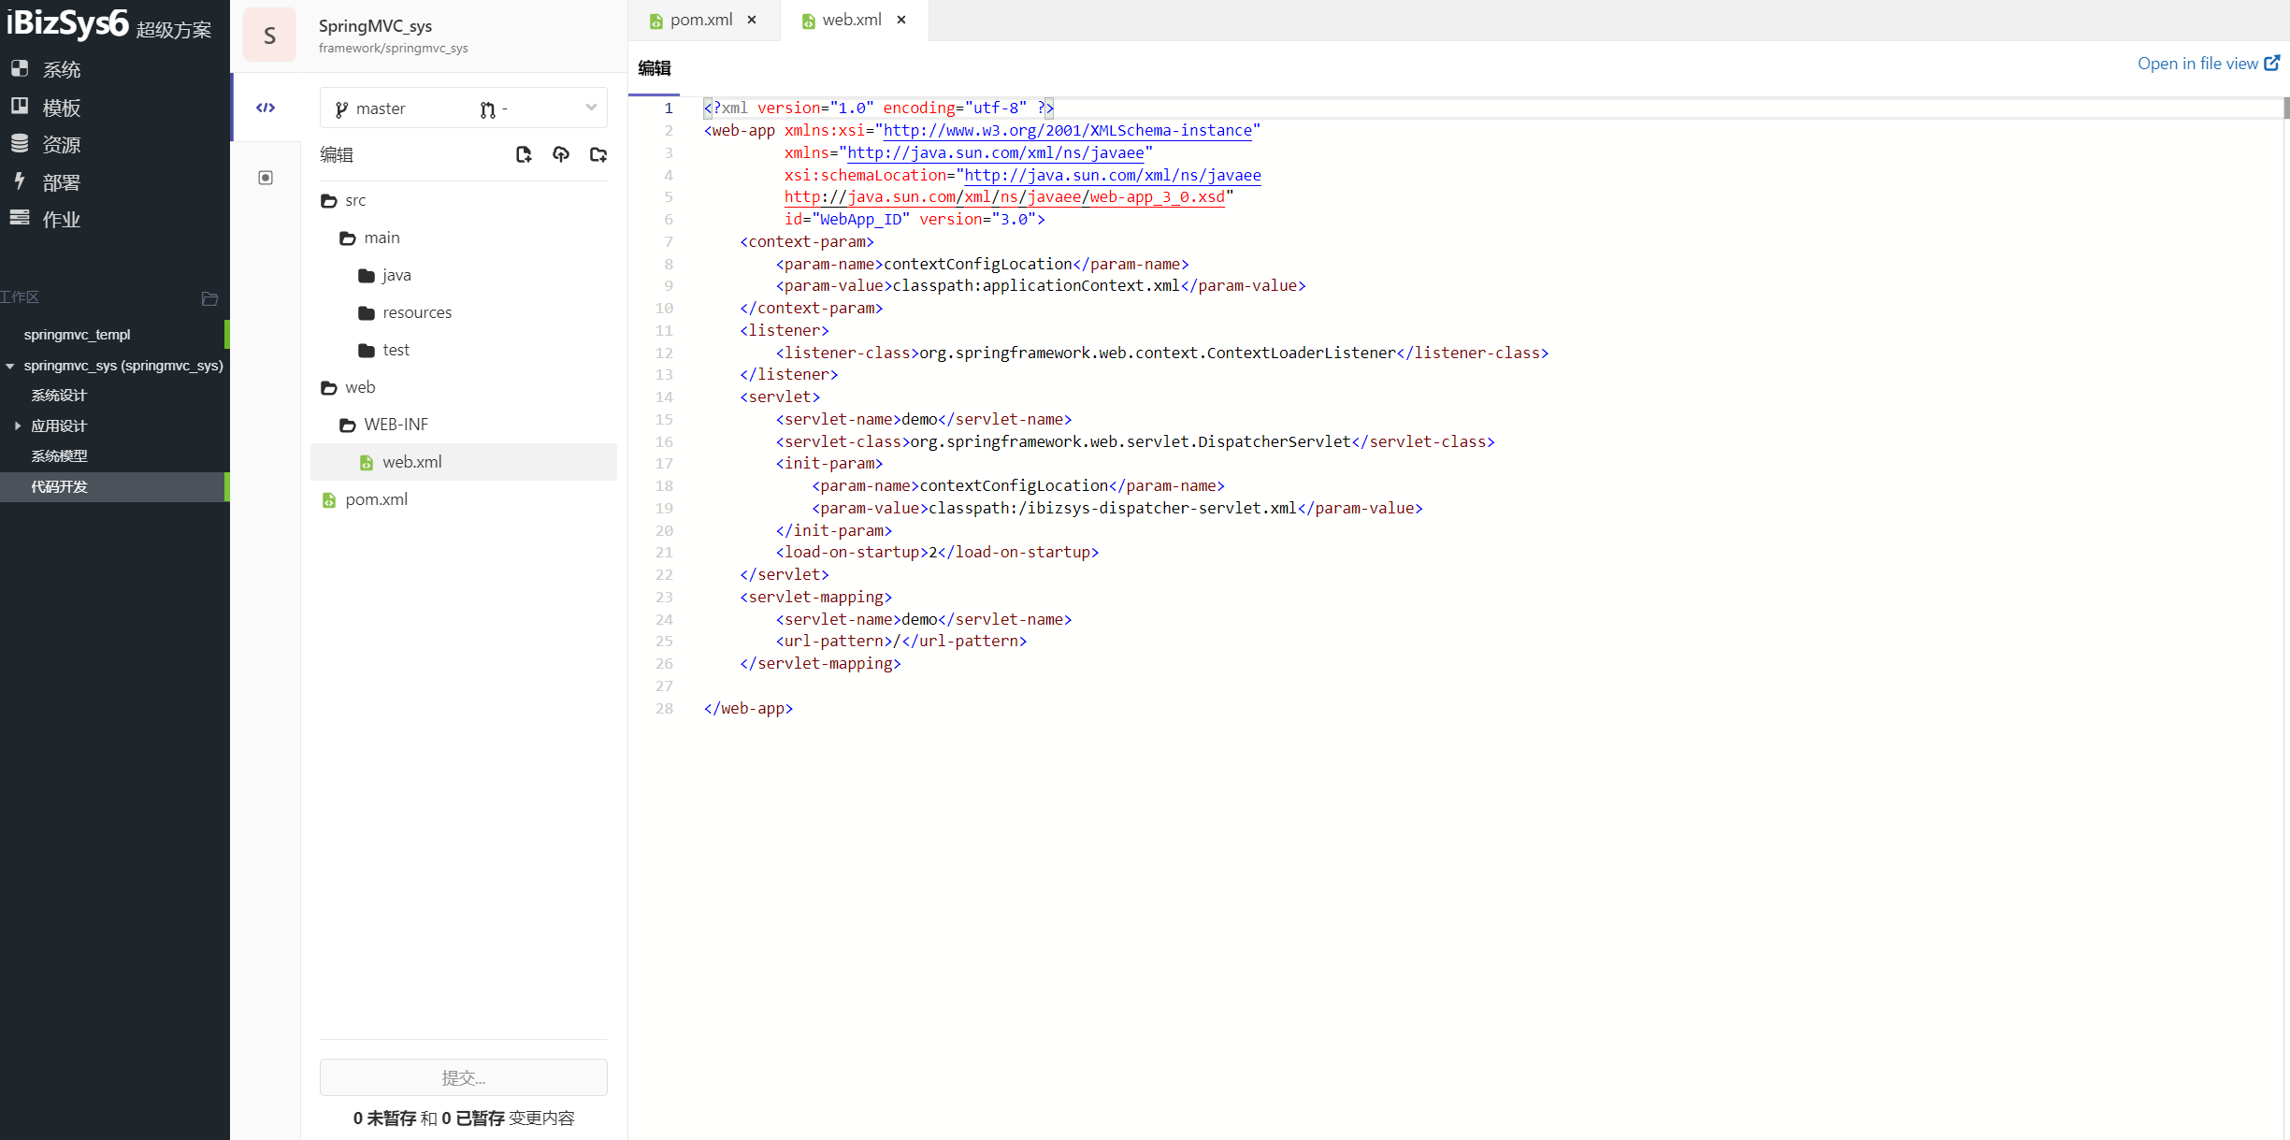The image size is (2290, 1140).
Task: Select the 编辑 editor tab
Action: point(655,68)
